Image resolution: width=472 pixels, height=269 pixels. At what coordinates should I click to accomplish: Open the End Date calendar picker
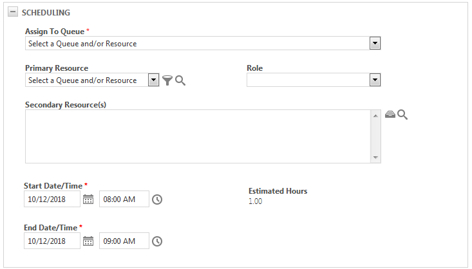click(88, 241)
